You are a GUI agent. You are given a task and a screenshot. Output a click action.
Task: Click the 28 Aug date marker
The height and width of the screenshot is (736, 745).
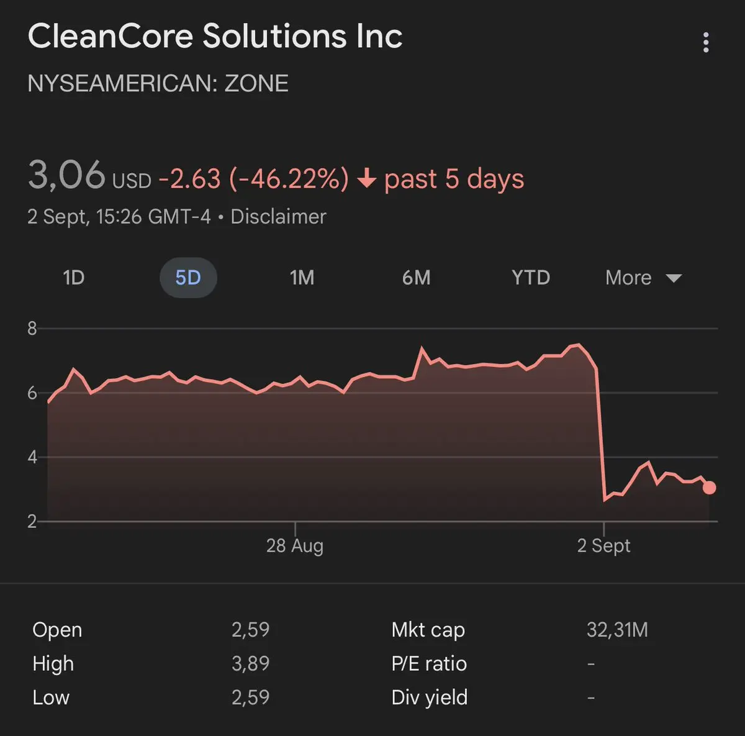click(295, 546)
